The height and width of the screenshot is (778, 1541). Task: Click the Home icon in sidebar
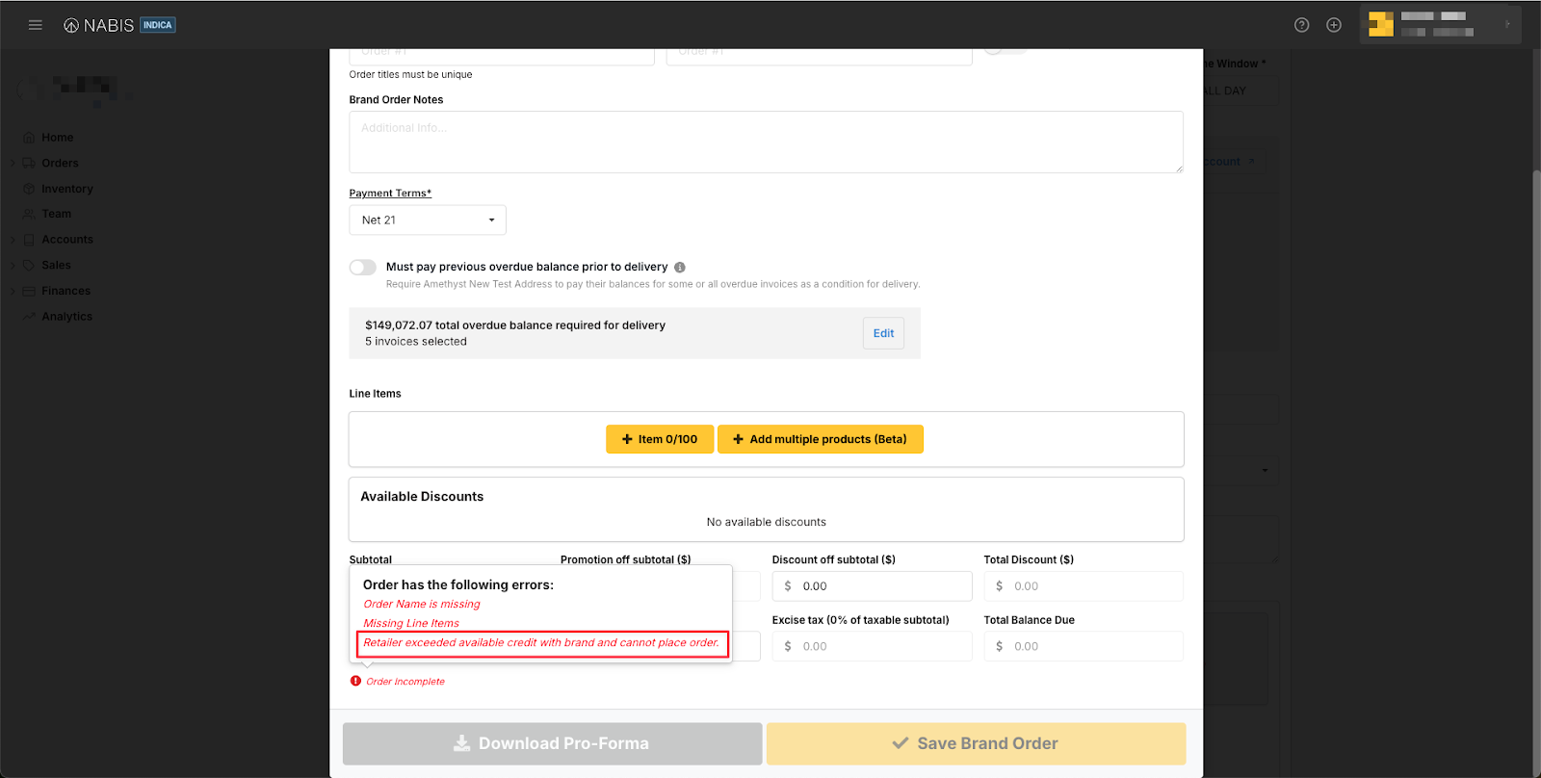coord(29,138)
